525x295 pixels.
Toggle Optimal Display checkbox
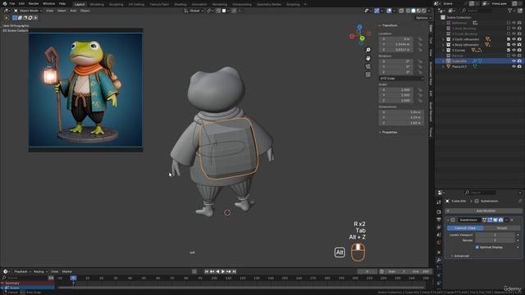pos(477,247)
